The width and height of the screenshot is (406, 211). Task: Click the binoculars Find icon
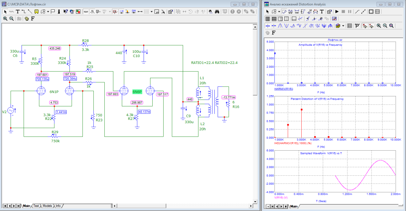(217, 12)
